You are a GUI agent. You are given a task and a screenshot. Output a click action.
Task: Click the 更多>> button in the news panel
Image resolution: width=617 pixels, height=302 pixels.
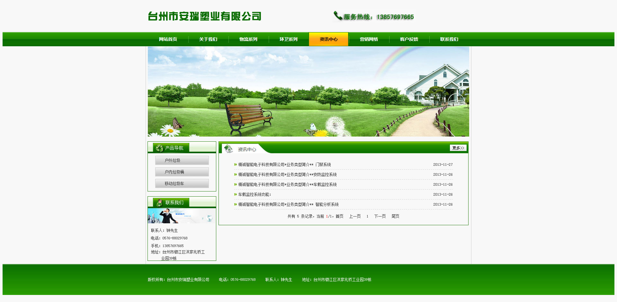tap(458, 148)
